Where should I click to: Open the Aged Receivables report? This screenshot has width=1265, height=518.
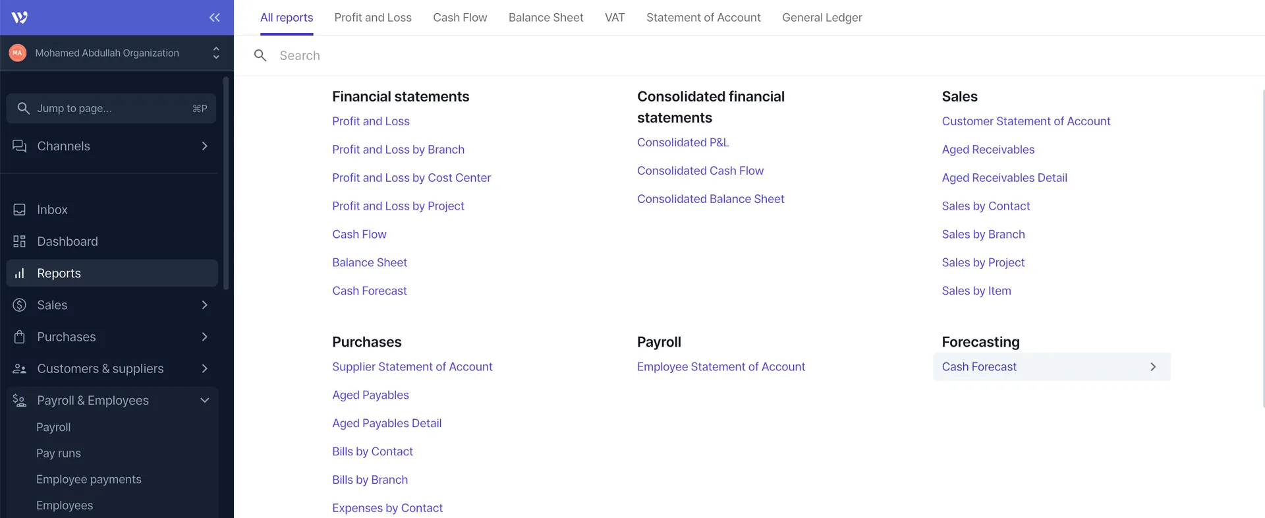pyautogui.click(x=988, y=150)
